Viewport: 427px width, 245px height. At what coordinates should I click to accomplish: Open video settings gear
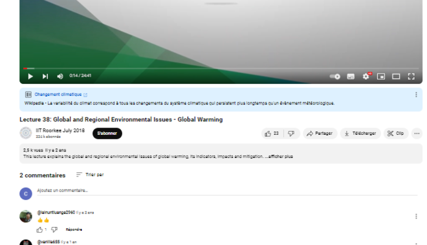tap(366, 77)
